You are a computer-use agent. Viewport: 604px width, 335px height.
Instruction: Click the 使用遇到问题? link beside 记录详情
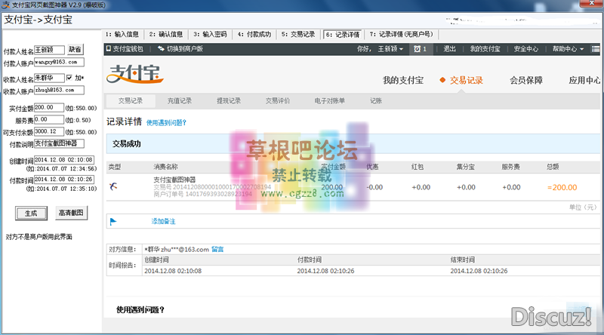point(166,123)
